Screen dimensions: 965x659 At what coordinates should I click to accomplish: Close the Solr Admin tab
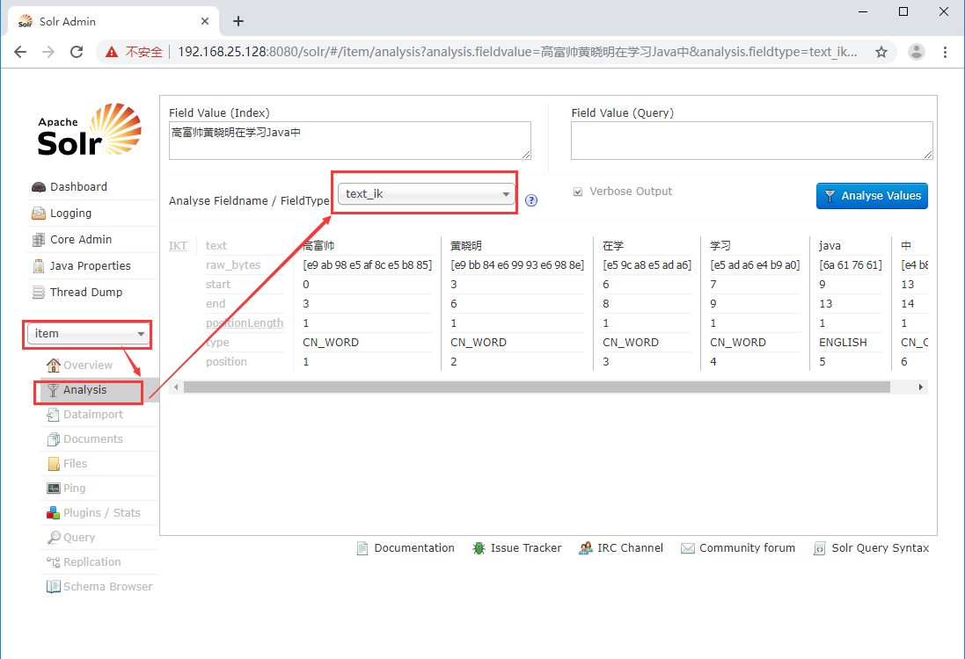click(205, 21)
